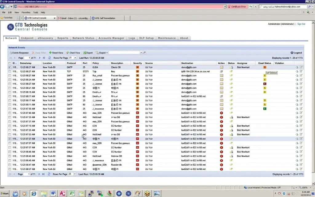Expand the Export dropdown menu
The image size is (315, 197).
[107, 53]
